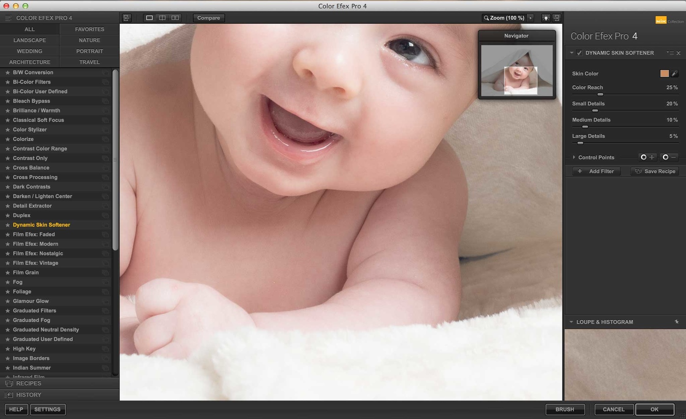686x419 pixels.
Task: Hide the left filter list panel
Action: click(x=127, y=18)
